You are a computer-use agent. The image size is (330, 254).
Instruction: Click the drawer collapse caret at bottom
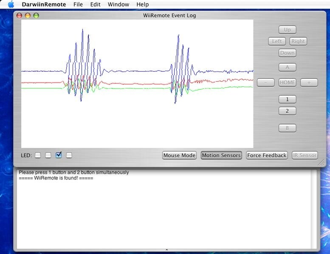coord(166,250)
